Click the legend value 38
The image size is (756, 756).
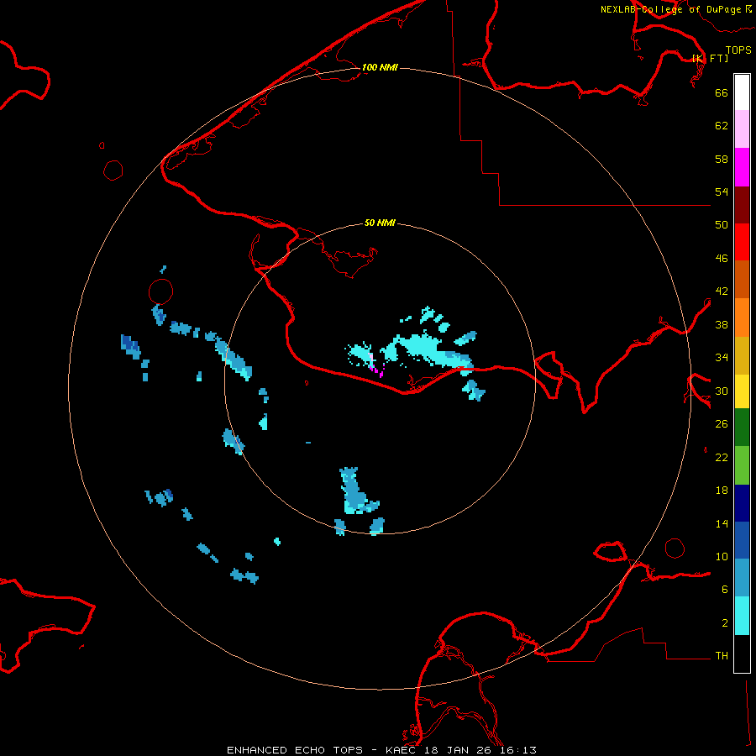pos(722,324)
